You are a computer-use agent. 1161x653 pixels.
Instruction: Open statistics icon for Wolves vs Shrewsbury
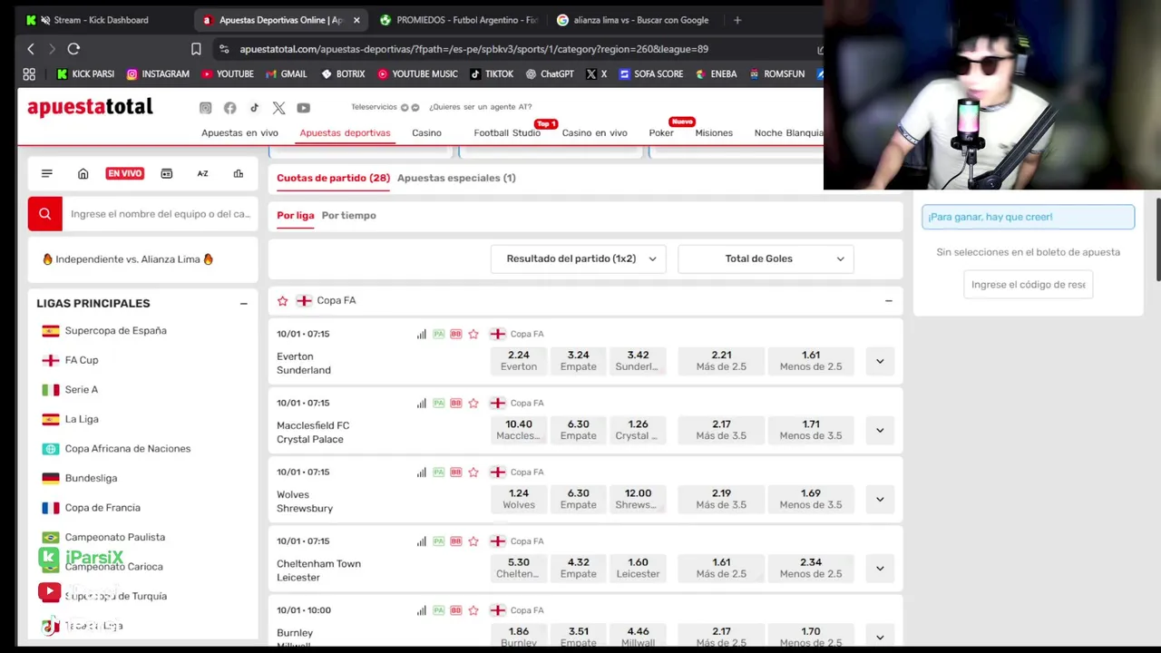(x=422, y=472)
